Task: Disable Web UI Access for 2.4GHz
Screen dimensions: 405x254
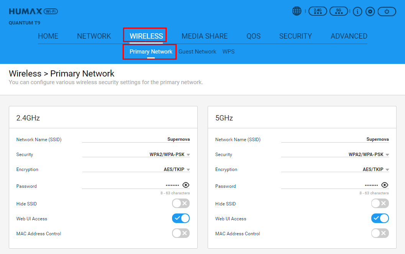Action: [x=181, y=218]
